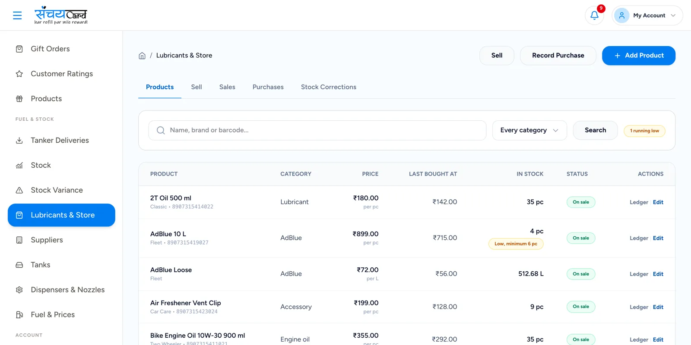Screen dimensions: 691x345
Task: Filter by 1 running low badge
Action: [x=644, y=131]
